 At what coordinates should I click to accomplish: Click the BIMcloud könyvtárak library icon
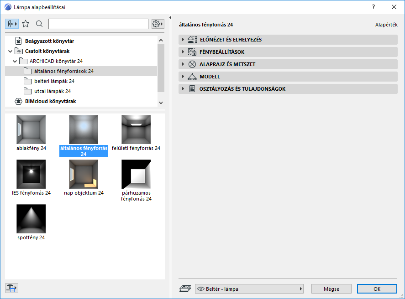(19, 101)
